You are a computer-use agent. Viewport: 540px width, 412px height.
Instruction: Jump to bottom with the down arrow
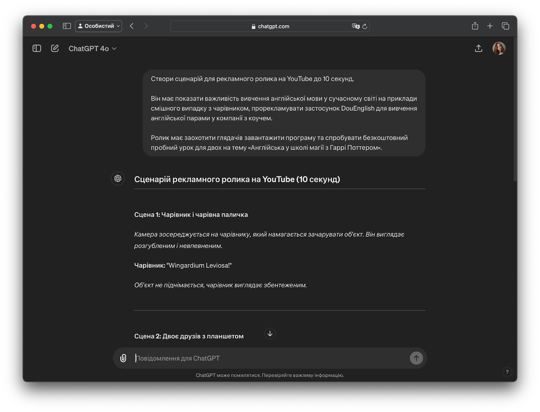tap(270, 334)
